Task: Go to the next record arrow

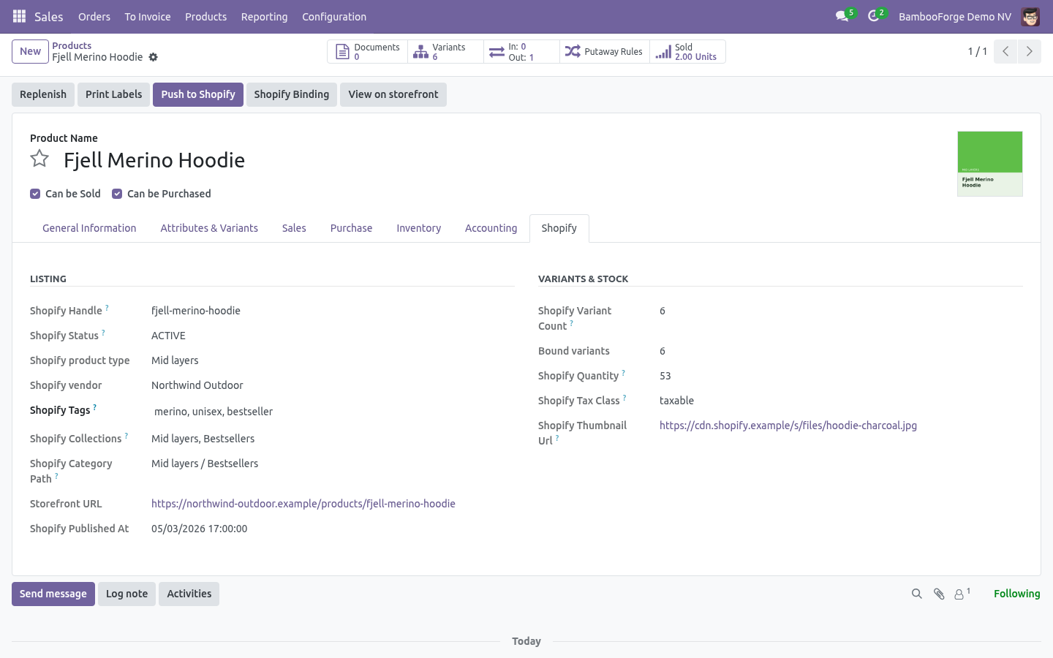Action: [1029, 51]
